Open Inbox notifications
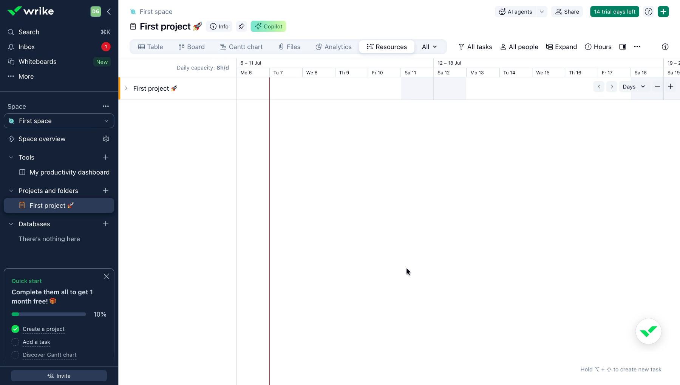Screen dimensions: 680x385 [59, 47]
